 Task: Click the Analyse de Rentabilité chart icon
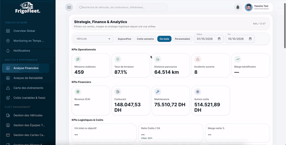tap(8, 78)
